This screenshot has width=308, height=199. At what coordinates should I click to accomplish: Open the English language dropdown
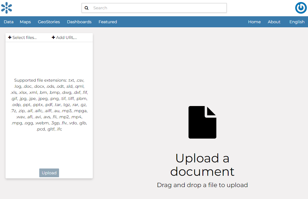[297, 22]
